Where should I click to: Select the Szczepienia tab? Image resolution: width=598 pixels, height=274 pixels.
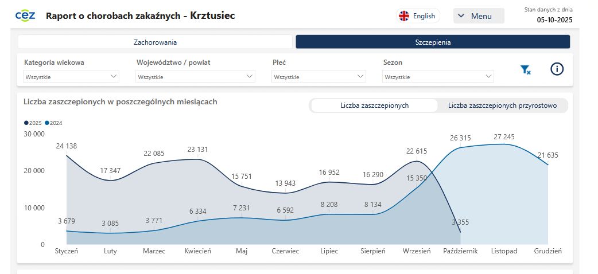point(433,42)
